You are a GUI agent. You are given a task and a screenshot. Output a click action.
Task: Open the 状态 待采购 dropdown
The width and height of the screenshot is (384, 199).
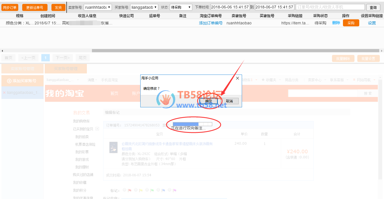click(181, 7)
